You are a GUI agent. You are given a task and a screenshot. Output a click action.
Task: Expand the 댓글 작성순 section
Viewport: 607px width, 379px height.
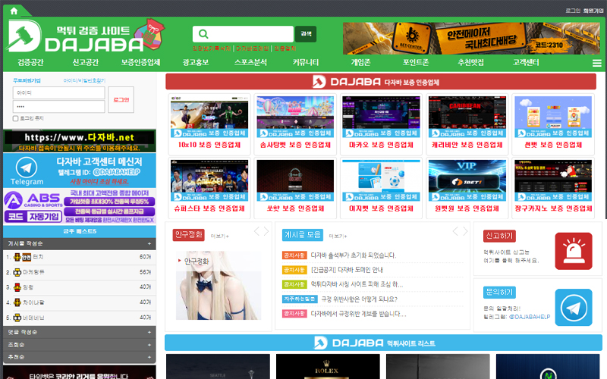(x=80, y=332)
